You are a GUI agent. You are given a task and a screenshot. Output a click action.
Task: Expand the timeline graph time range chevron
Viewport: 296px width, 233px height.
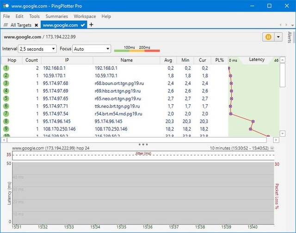pyautogui.click(x=272, y=148)
